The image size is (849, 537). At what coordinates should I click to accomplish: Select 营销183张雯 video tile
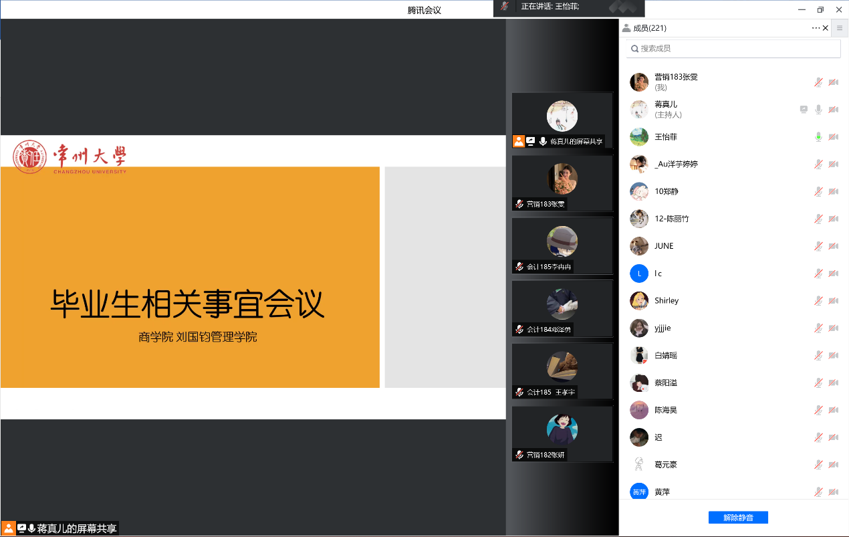click(562, 183)
